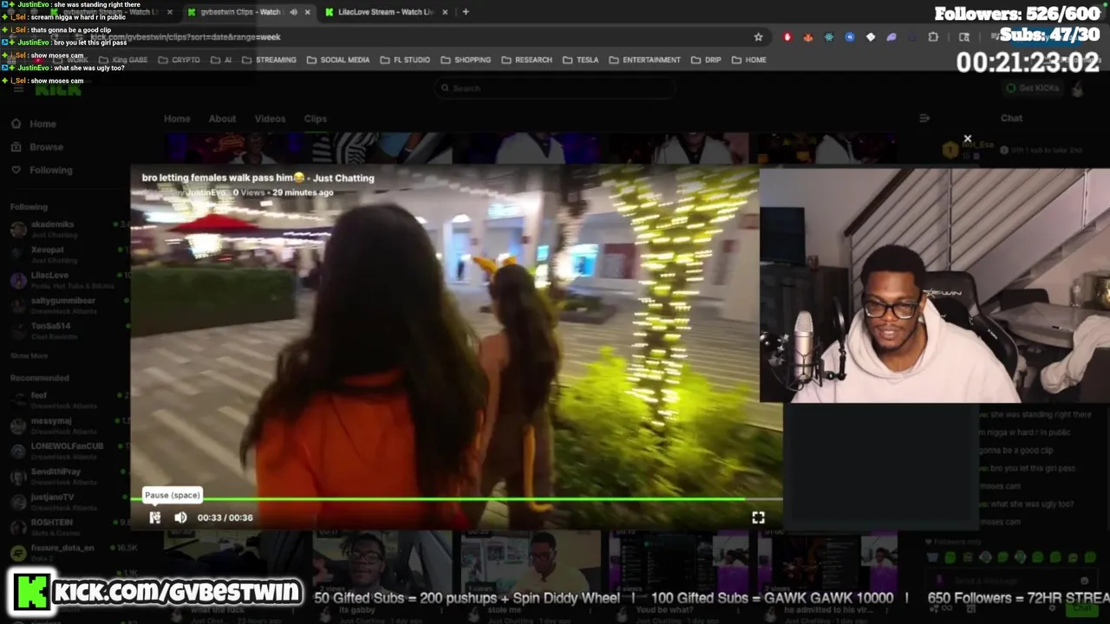This screenshot has height=624, width=1110.
Task: Pause the clip with the player button
Action: tap(154, 517)
